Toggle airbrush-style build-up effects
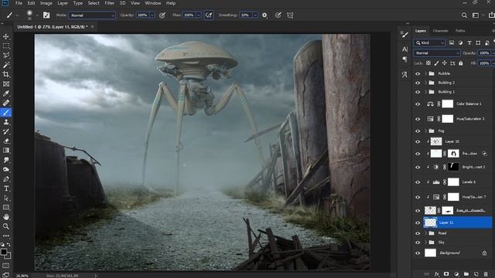This screenshot has width=495, height=278. pyautogui.click(x=209, y=15)
